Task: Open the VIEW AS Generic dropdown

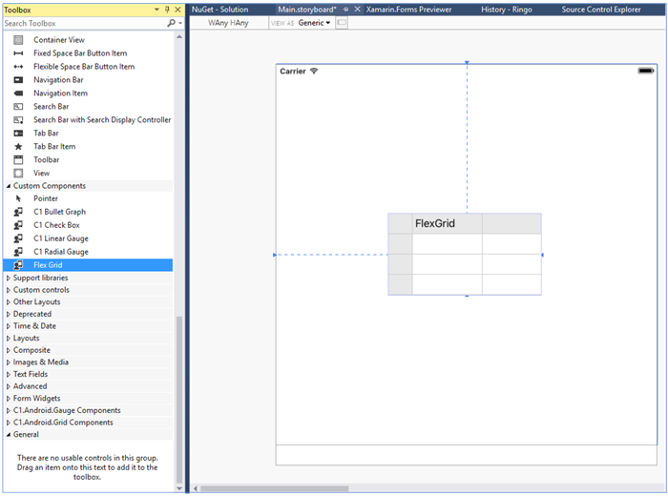Action: click(x=314, y=22)
